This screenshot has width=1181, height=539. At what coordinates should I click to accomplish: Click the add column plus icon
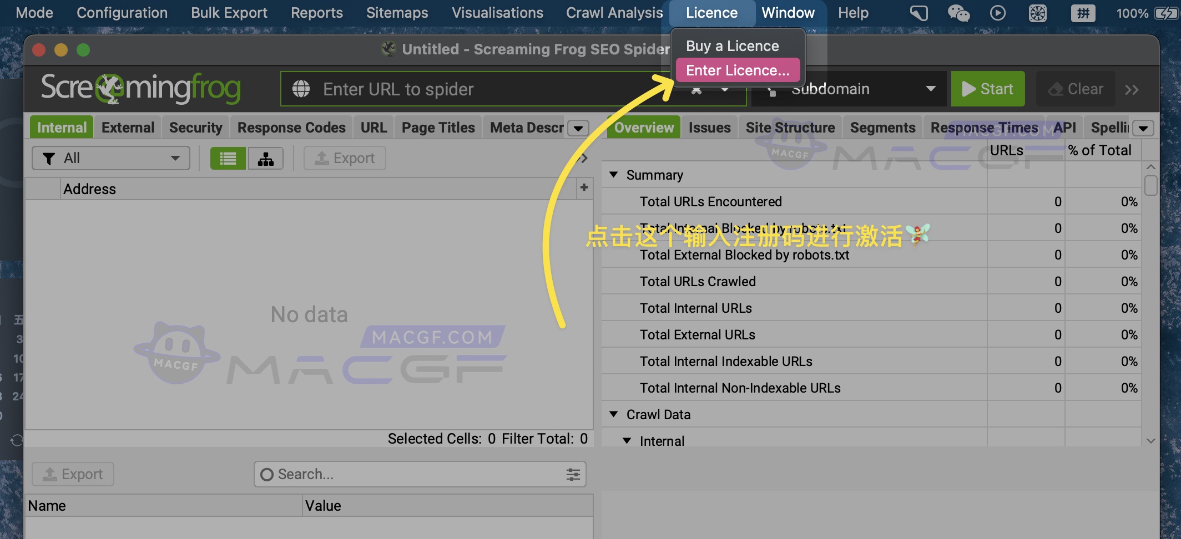pyautogui.click(x=584, y=188)
